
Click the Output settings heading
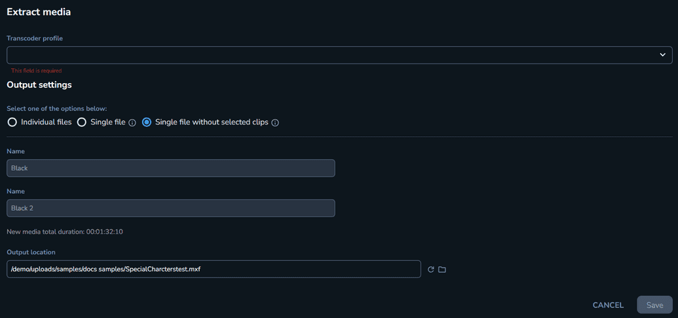(x=39, y=84)
